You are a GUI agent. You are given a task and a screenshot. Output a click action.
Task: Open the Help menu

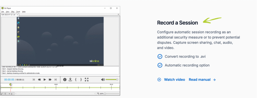24,12
